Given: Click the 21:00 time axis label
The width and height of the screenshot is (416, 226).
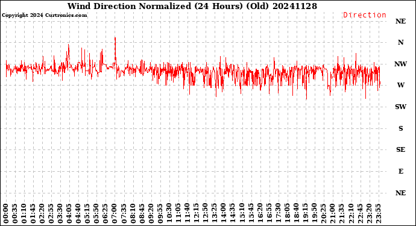Looking at the screenshot, I should [332, 214].
